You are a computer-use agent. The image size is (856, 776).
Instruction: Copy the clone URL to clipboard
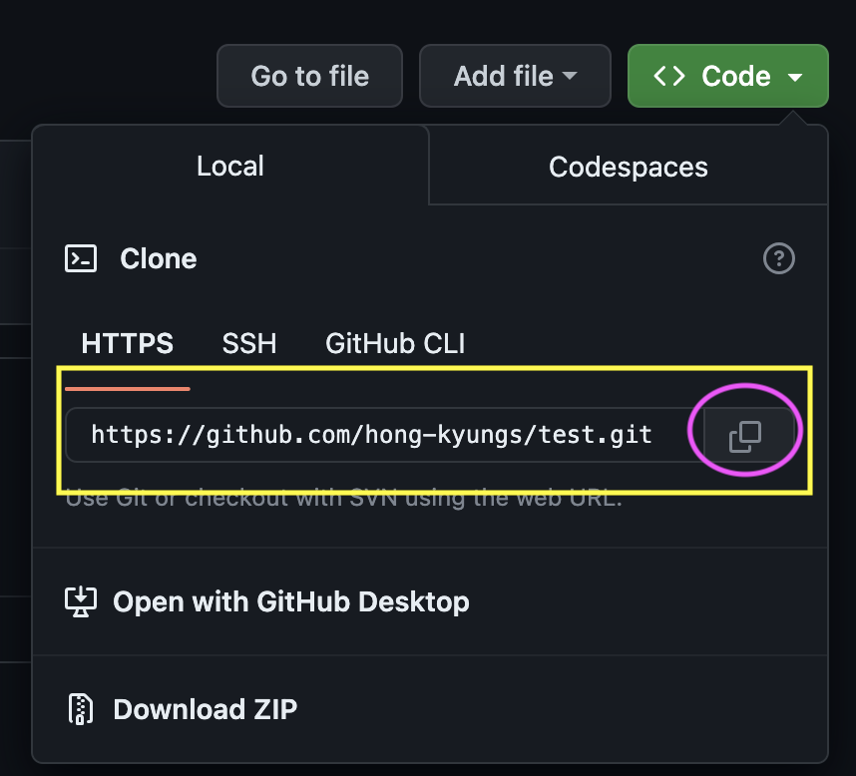coord(745,436)
